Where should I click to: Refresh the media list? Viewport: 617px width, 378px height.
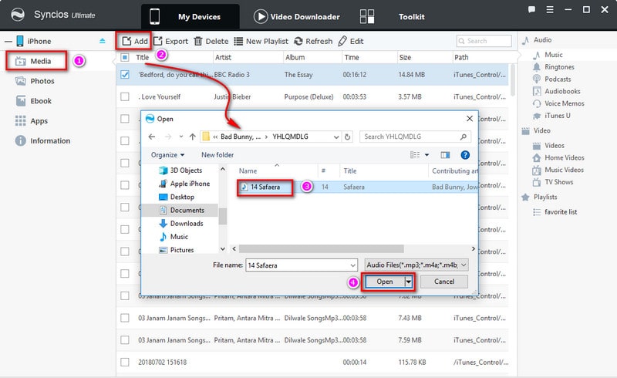point(313,41)
